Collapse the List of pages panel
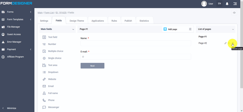 click(233, 29)
